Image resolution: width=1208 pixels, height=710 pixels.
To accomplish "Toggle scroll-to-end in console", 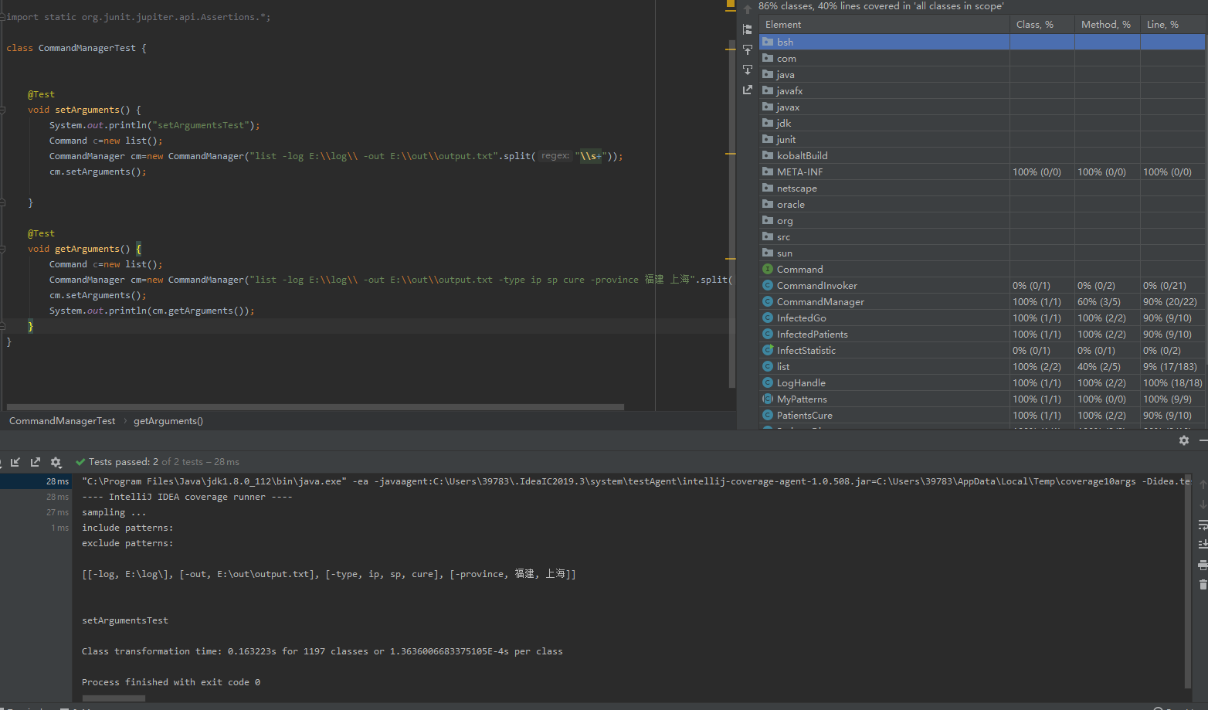I will click(1203, 545).
